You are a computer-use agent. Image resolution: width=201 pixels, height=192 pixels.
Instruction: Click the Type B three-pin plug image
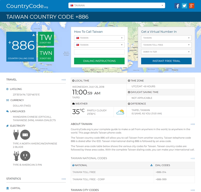16,156
